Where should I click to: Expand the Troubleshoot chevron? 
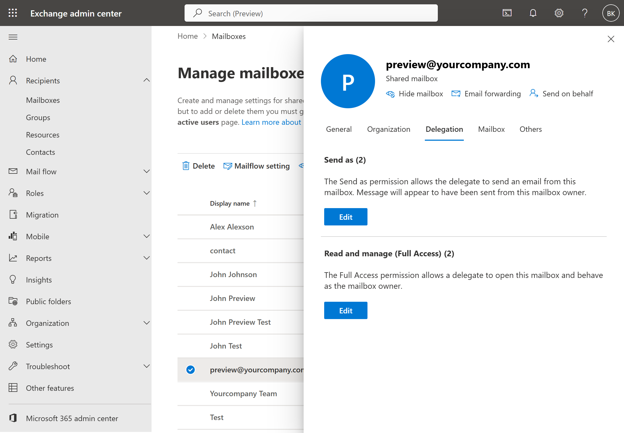click(x=146, y=366)
